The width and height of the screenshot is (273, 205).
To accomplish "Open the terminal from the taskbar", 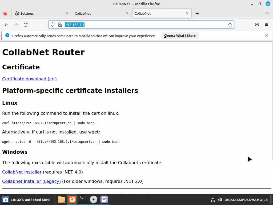I will [x=83, y=200].
